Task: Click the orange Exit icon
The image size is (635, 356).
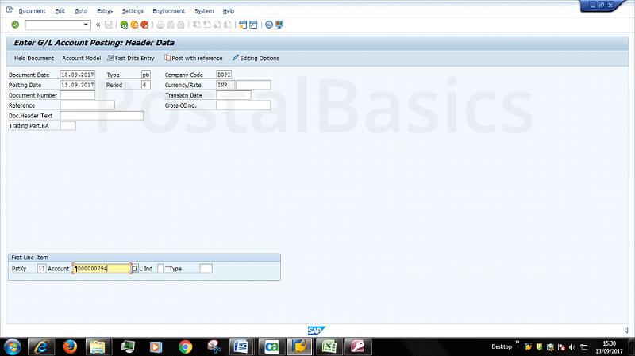Action: [x=134, y=25]
